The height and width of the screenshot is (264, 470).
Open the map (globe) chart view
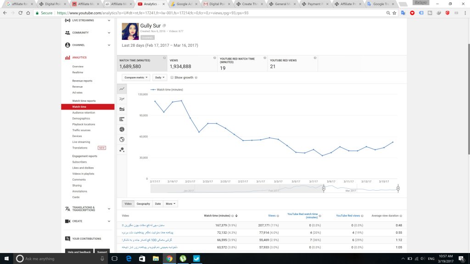pos(122,139)
